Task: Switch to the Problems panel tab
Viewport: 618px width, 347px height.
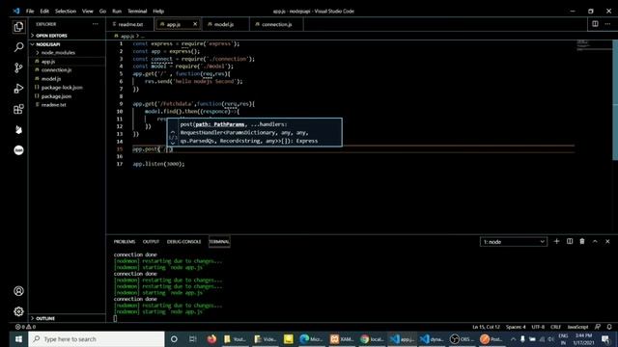Action: tap(125, 242)
